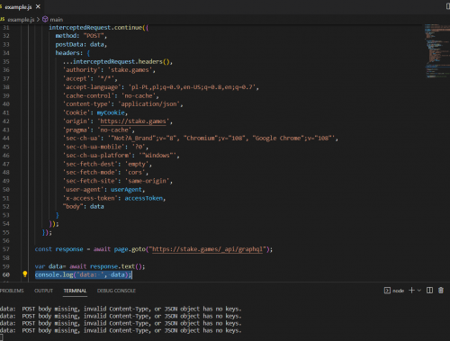Click the 'x-access-token' header key

[90, 198]
